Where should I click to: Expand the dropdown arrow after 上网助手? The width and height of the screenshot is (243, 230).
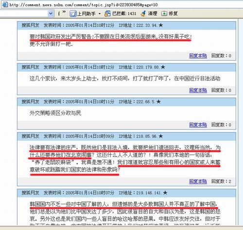click(100, 14)
